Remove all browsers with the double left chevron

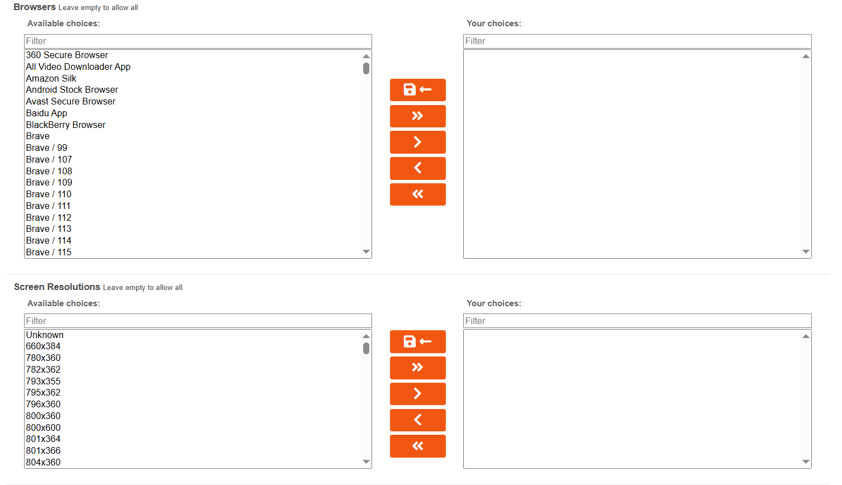pyautogui.click(x=417, y=194)
